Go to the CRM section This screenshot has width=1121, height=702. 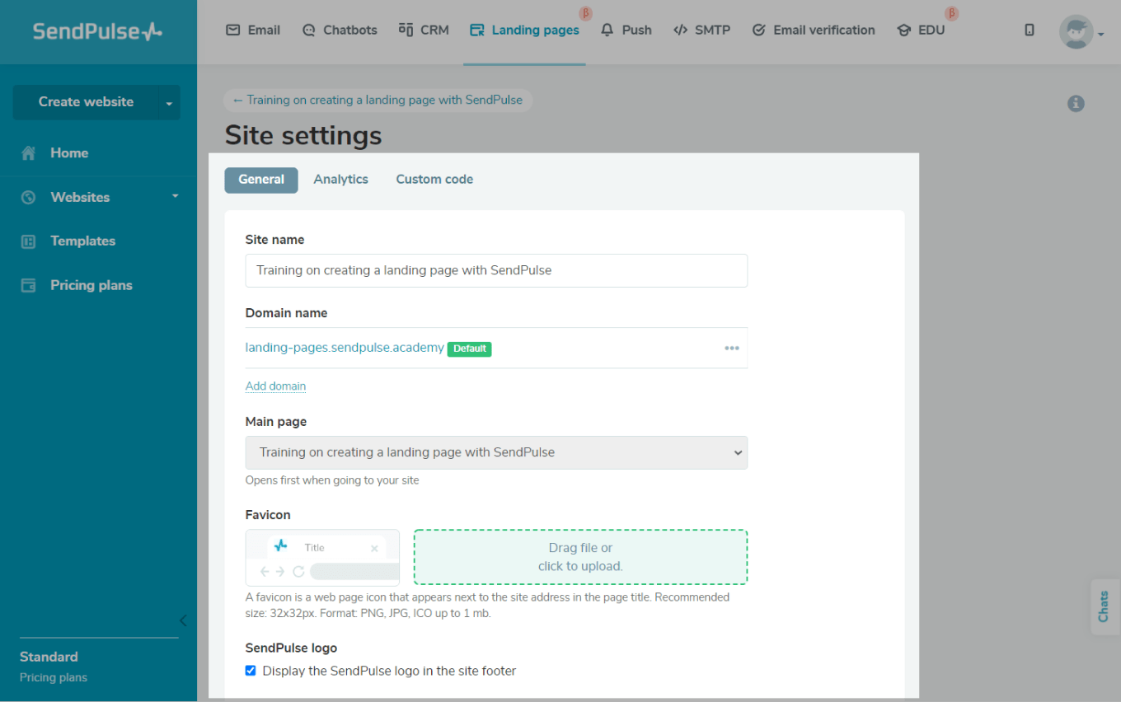click(424, 30)
